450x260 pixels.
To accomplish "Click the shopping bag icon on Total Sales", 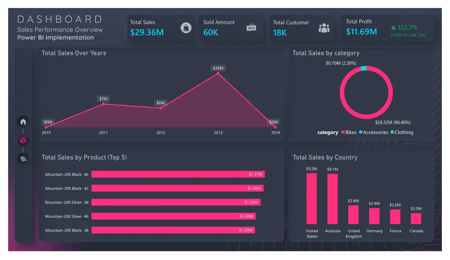I will (x=186, y=28).
